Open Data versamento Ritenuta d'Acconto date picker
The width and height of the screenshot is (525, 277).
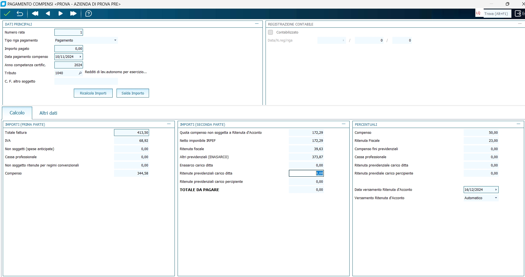(x=496, y=190)
